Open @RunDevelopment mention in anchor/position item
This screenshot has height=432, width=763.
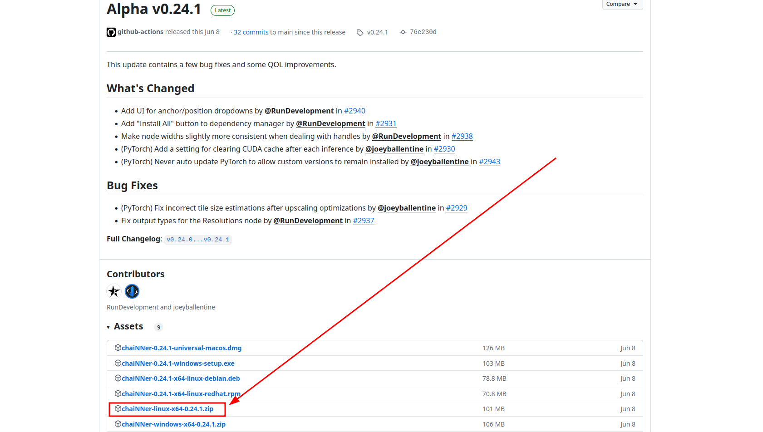(299, 111)
